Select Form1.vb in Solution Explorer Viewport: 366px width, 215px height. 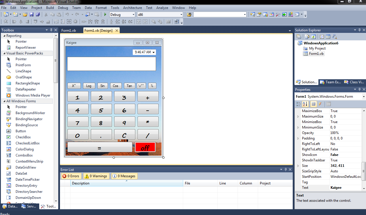click(316, 53)
